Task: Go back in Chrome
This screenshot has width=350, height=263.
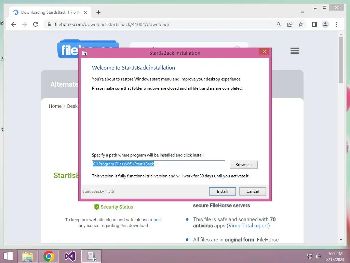Action: pos(14,24)
